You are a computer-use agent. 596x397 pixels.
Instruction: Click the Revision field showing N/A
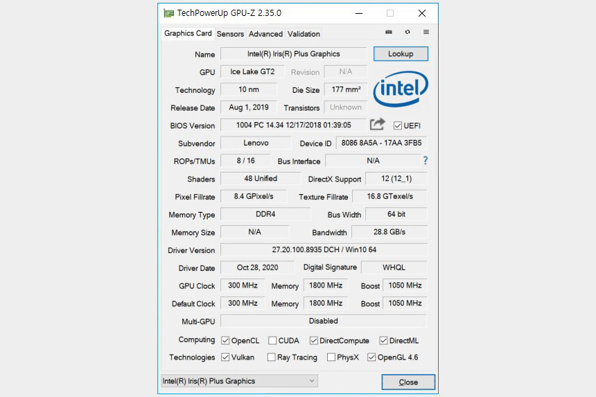(x=346, y=72)
